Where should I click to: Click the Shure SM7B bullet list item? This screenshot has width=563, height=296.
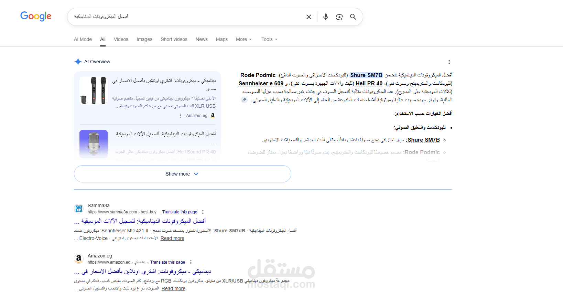click(x=424, y=140)
